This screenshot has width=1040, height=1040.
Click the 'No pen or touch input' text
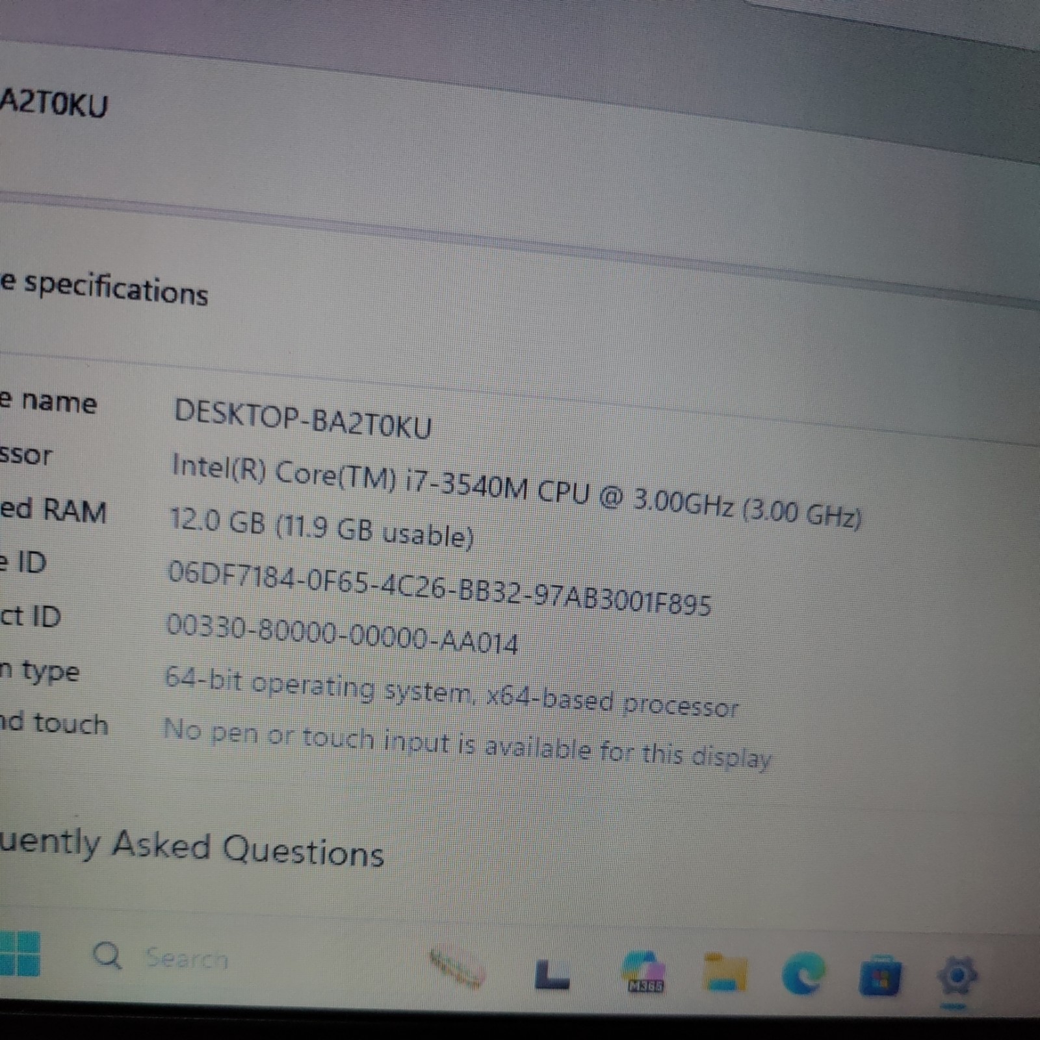pos(467,744)
